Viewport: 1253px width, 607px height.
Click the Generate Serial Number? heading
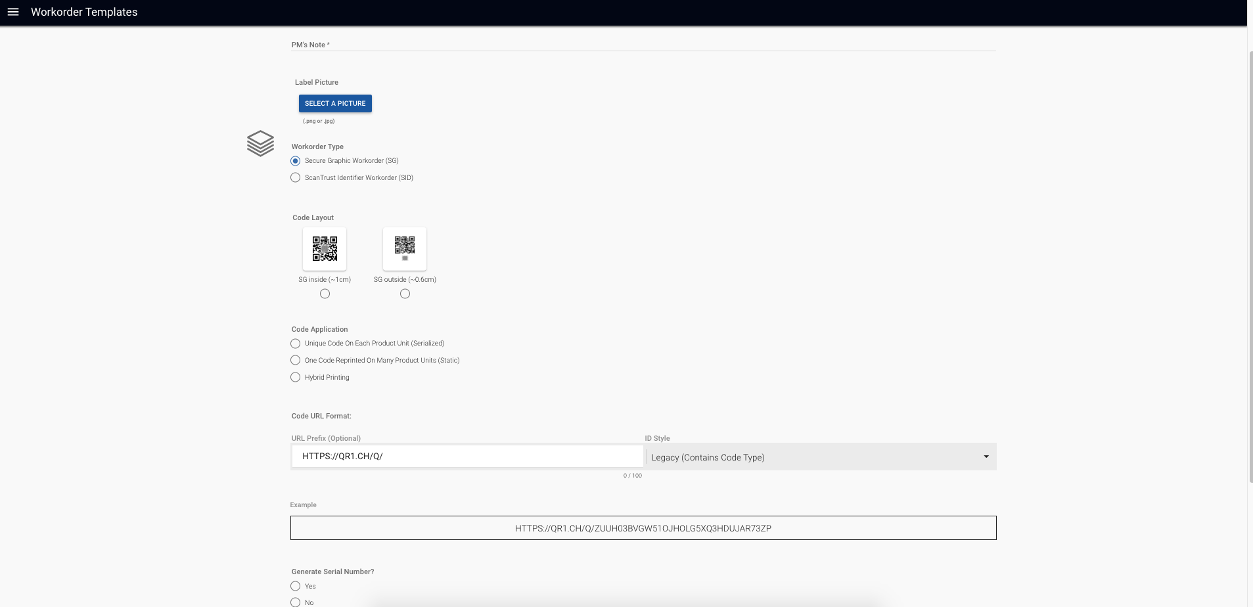click(332, 572)
